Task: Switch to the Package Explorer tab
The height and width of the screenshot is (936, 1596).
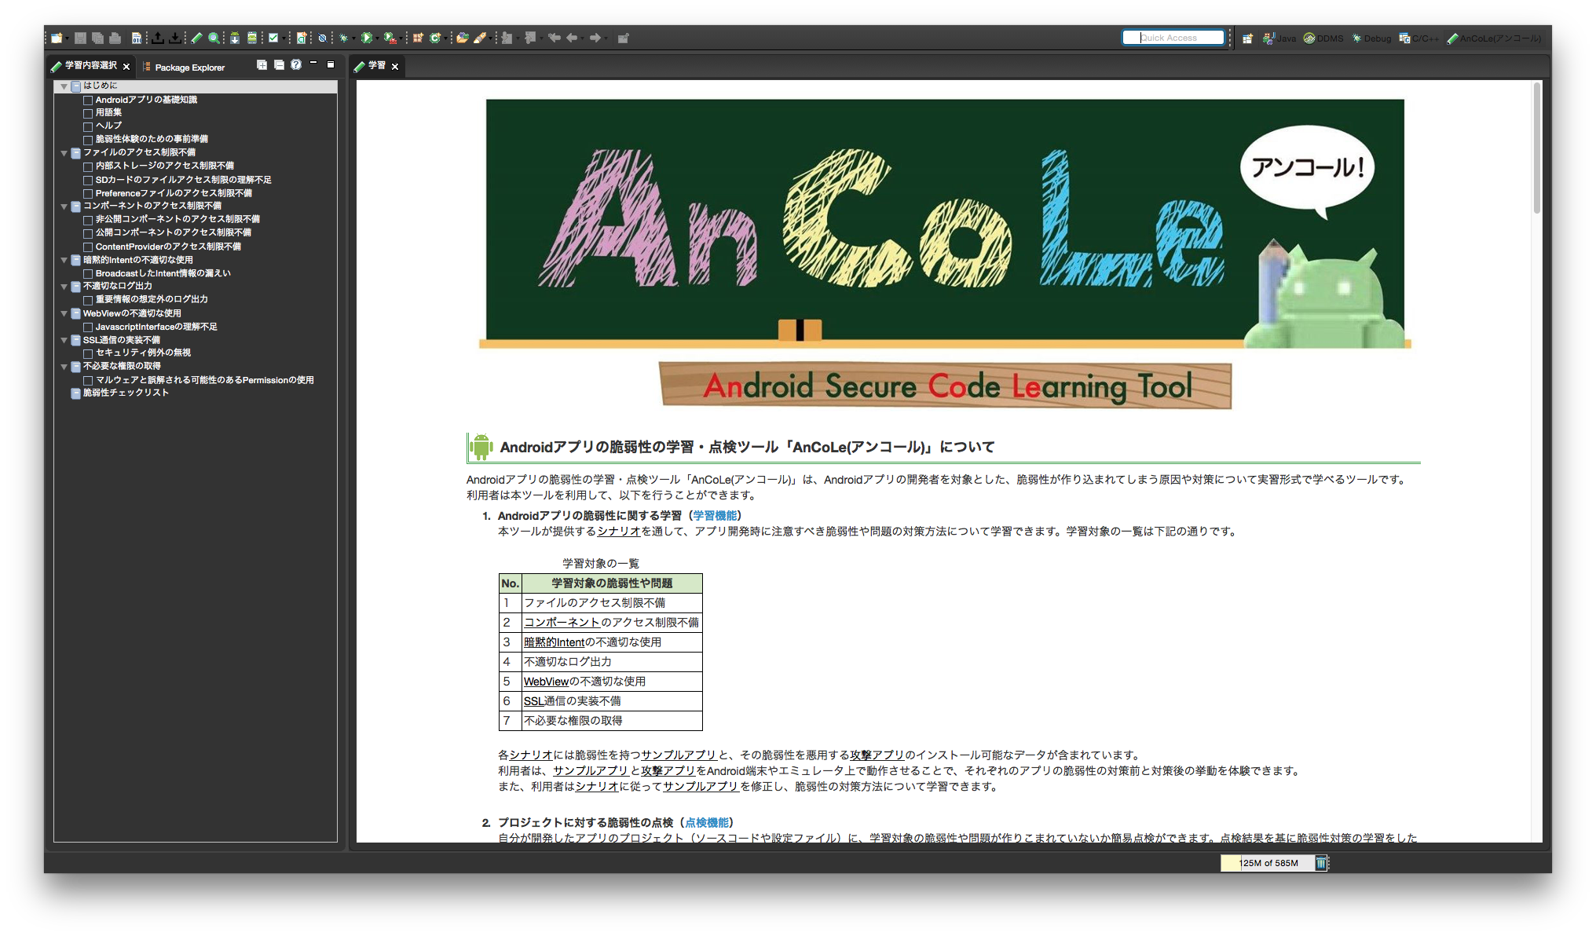Action: click(x=189, y=68)
